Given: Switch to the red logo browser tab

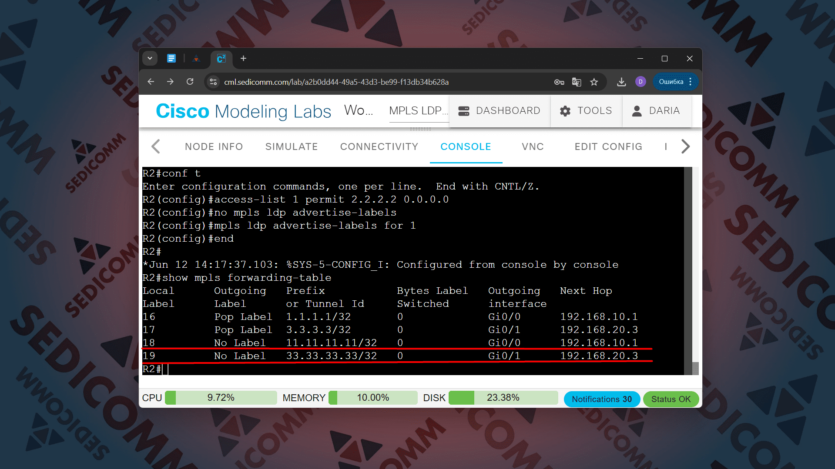Looking at the screenshot, I should point(196,58).
